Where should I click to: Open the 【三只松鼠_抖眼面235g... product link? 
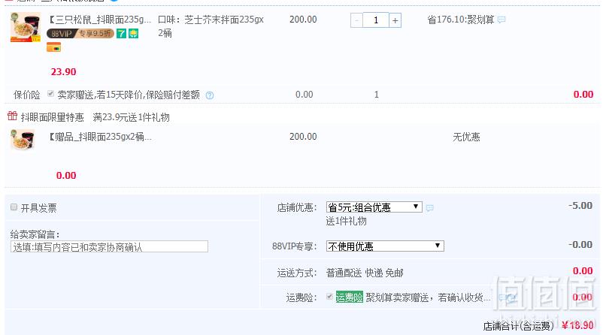pyautogui.click(x=99, y=20)
